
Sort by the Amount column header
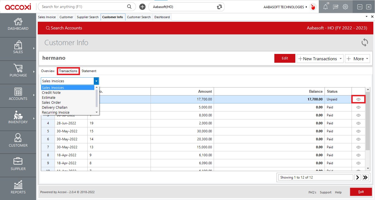pyautogui.click(x=182, y=91)
